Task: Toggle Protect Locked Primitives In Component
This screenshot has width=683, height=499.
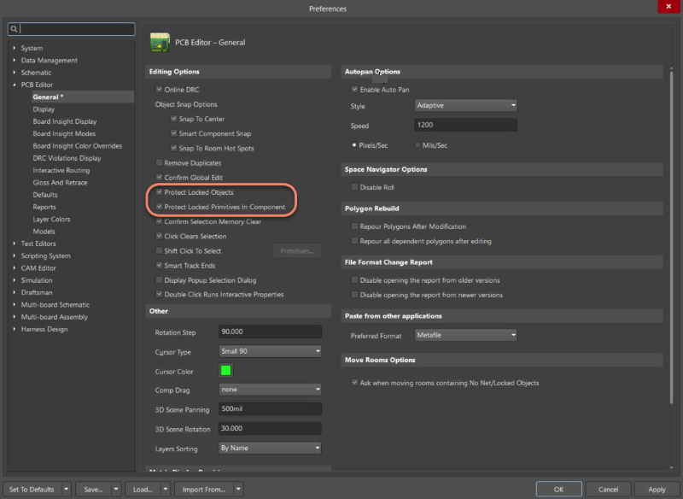Action: (x=159, y=207)
